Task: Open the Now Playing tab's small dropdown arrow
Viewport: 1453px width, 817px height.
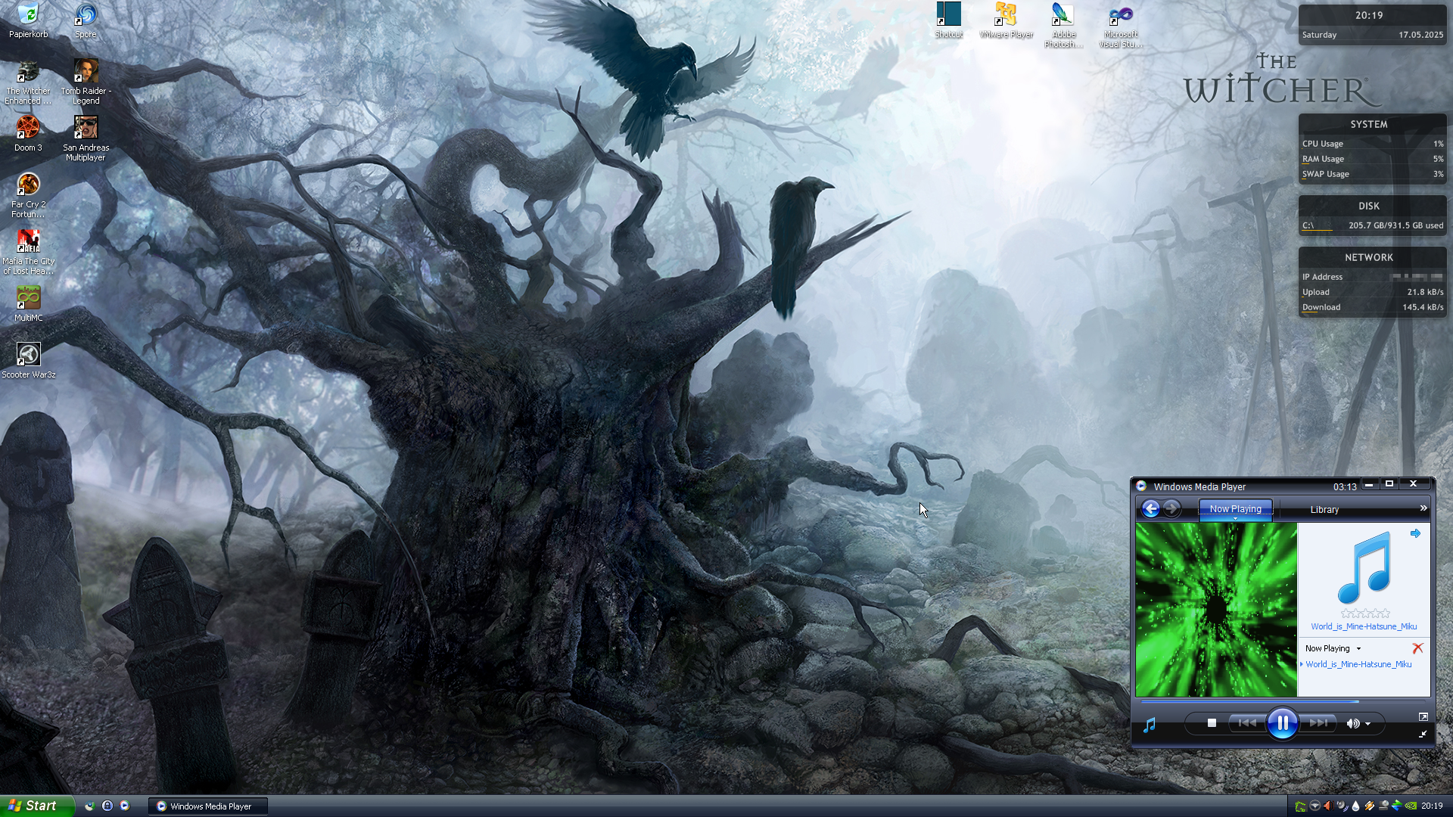Action: pyautogui.click(x=1235, y=519)
